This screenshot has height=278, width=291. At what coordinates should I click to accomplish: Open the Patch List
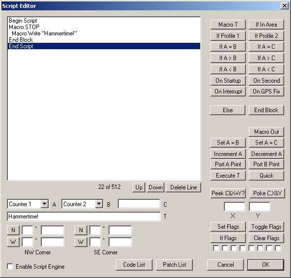coord(174,265)
